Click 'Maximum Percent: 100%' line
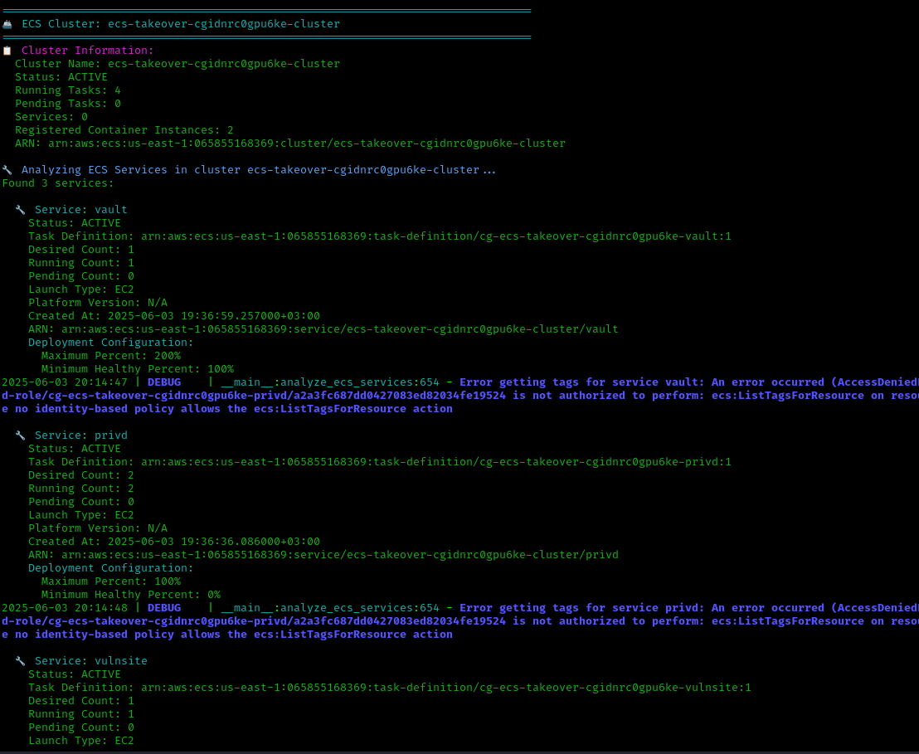The image size is (919, 754). (111, 581)
